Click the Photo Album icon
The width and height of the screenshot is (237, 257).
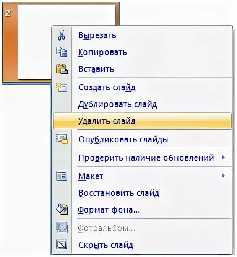pos(62,228)
